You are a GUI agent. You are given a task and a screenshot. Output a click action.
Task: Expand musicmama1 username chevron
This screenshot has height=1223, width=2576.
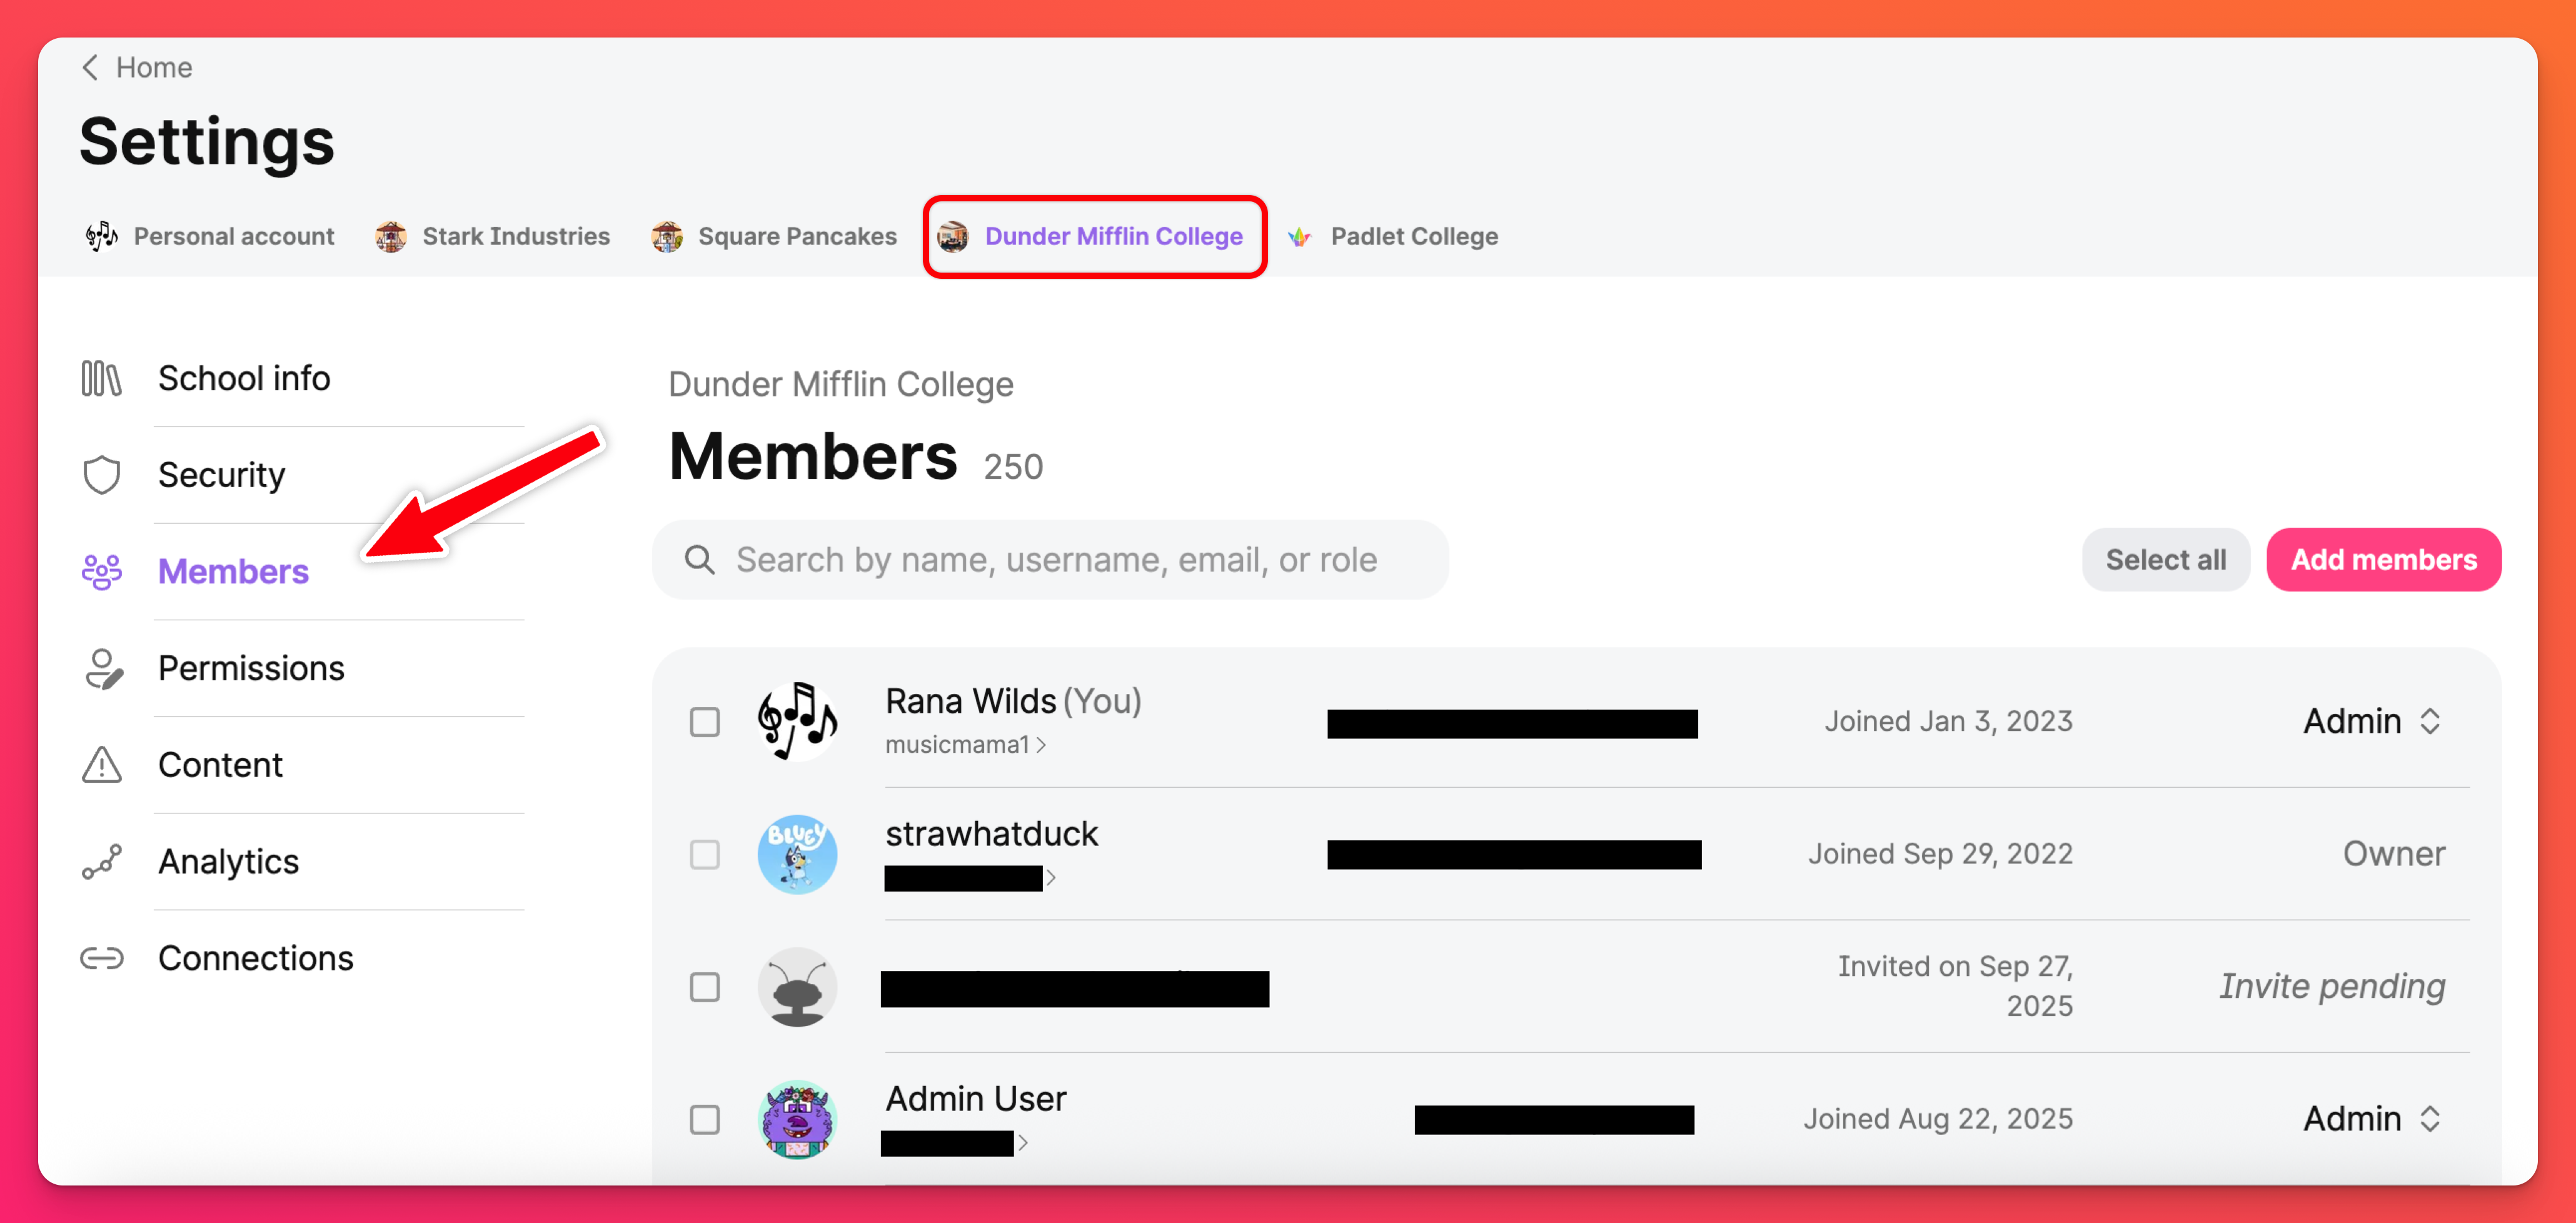coord(1041,745)
